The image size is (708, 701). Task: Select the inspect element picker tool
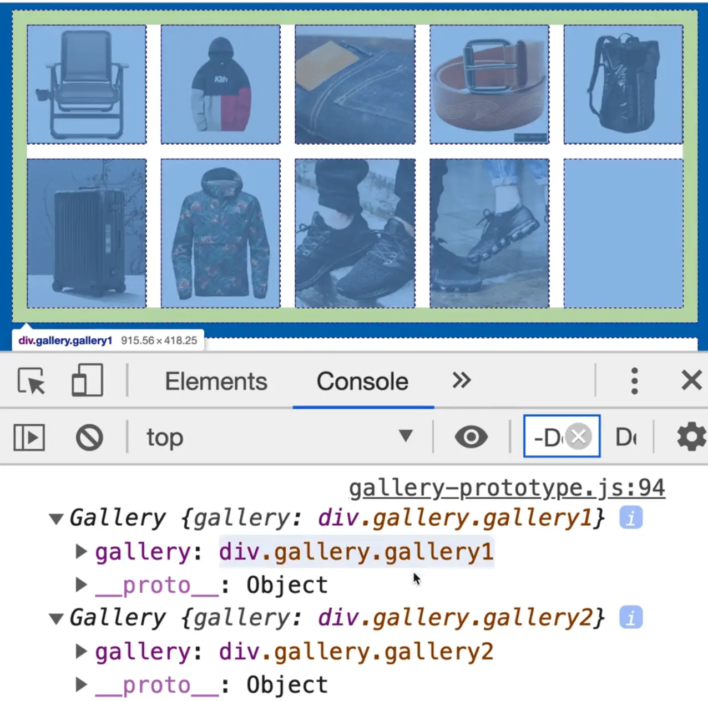pos(32,380)
